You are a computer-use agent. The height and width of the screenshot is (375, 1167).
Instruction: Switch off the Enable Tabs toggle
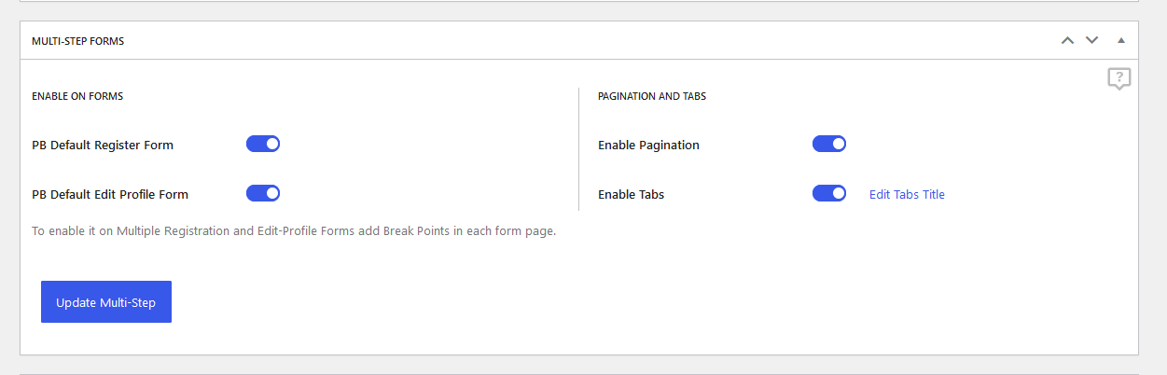829,193
